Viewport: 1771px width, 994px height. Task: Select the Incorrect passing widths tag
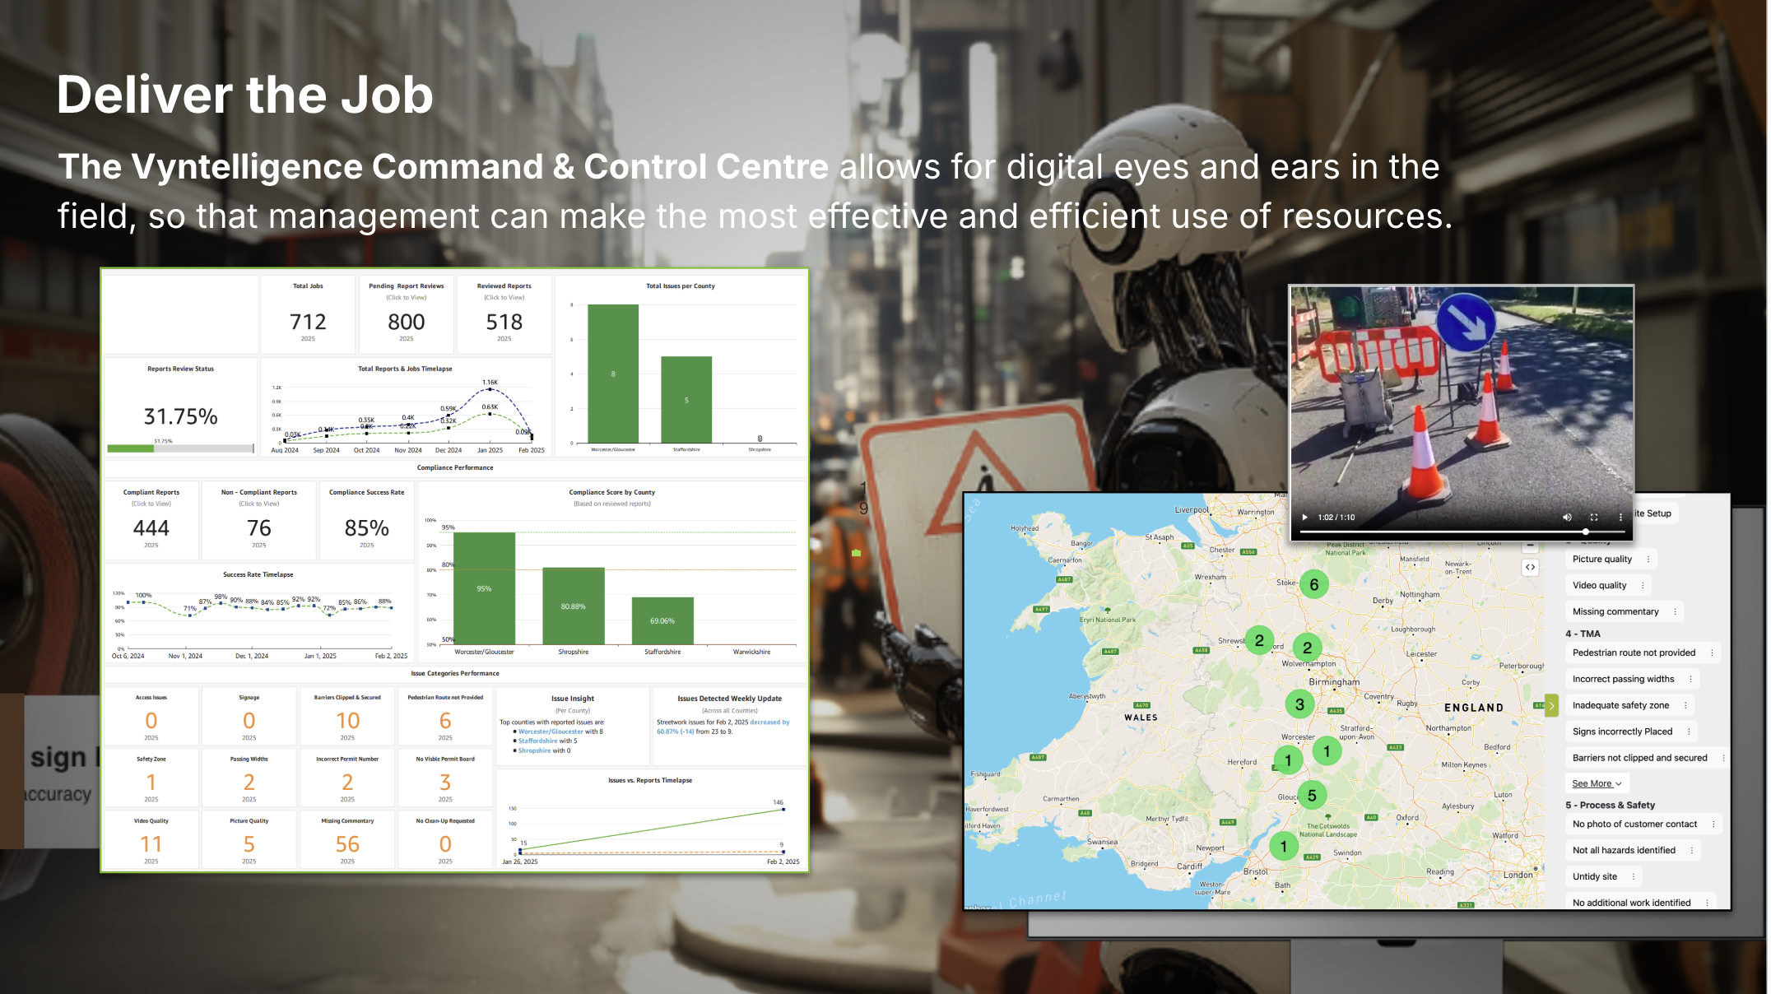[x=1623, y=679]
